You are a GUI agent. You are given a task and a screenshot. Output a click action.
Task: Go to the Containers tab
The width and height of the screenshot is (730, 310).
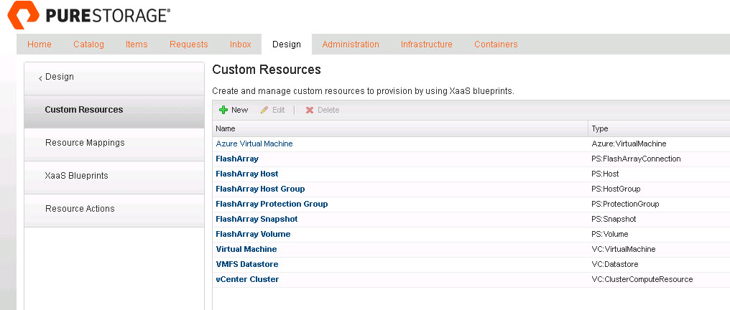coord(496,44)
